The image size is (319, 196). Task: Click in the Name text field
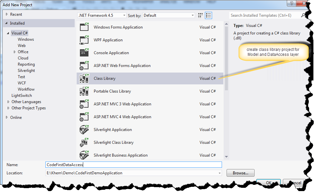134,165
